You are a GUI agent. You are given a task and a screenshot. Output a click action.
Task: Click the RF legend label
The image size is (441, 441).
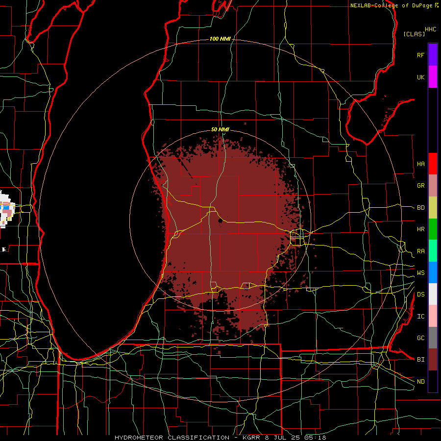pos(420,55)
